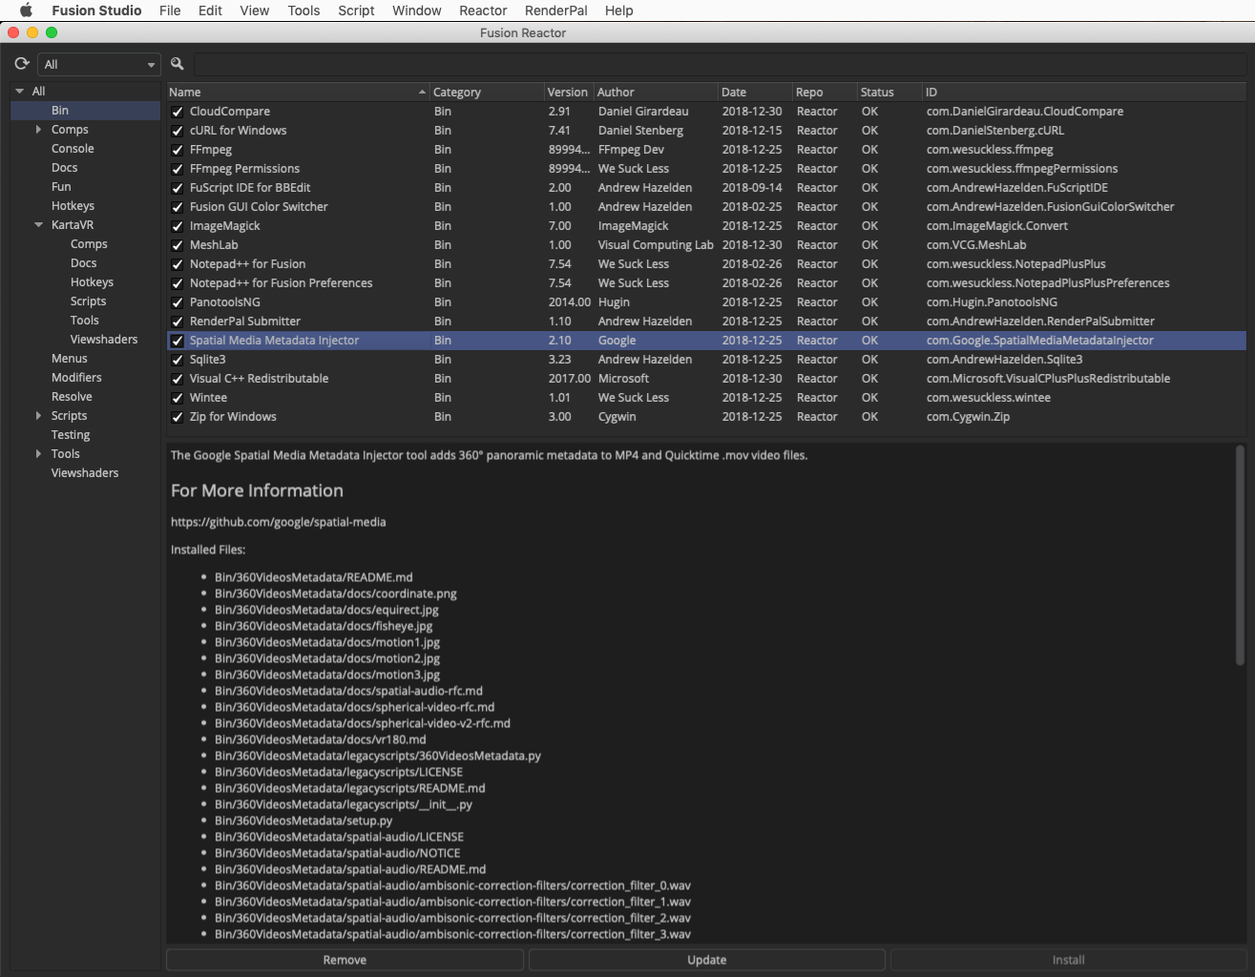This screenshot has width=1255, height=977.
Task: Click the refresh icon beside the All dropdown
Action: coord(22,64)
